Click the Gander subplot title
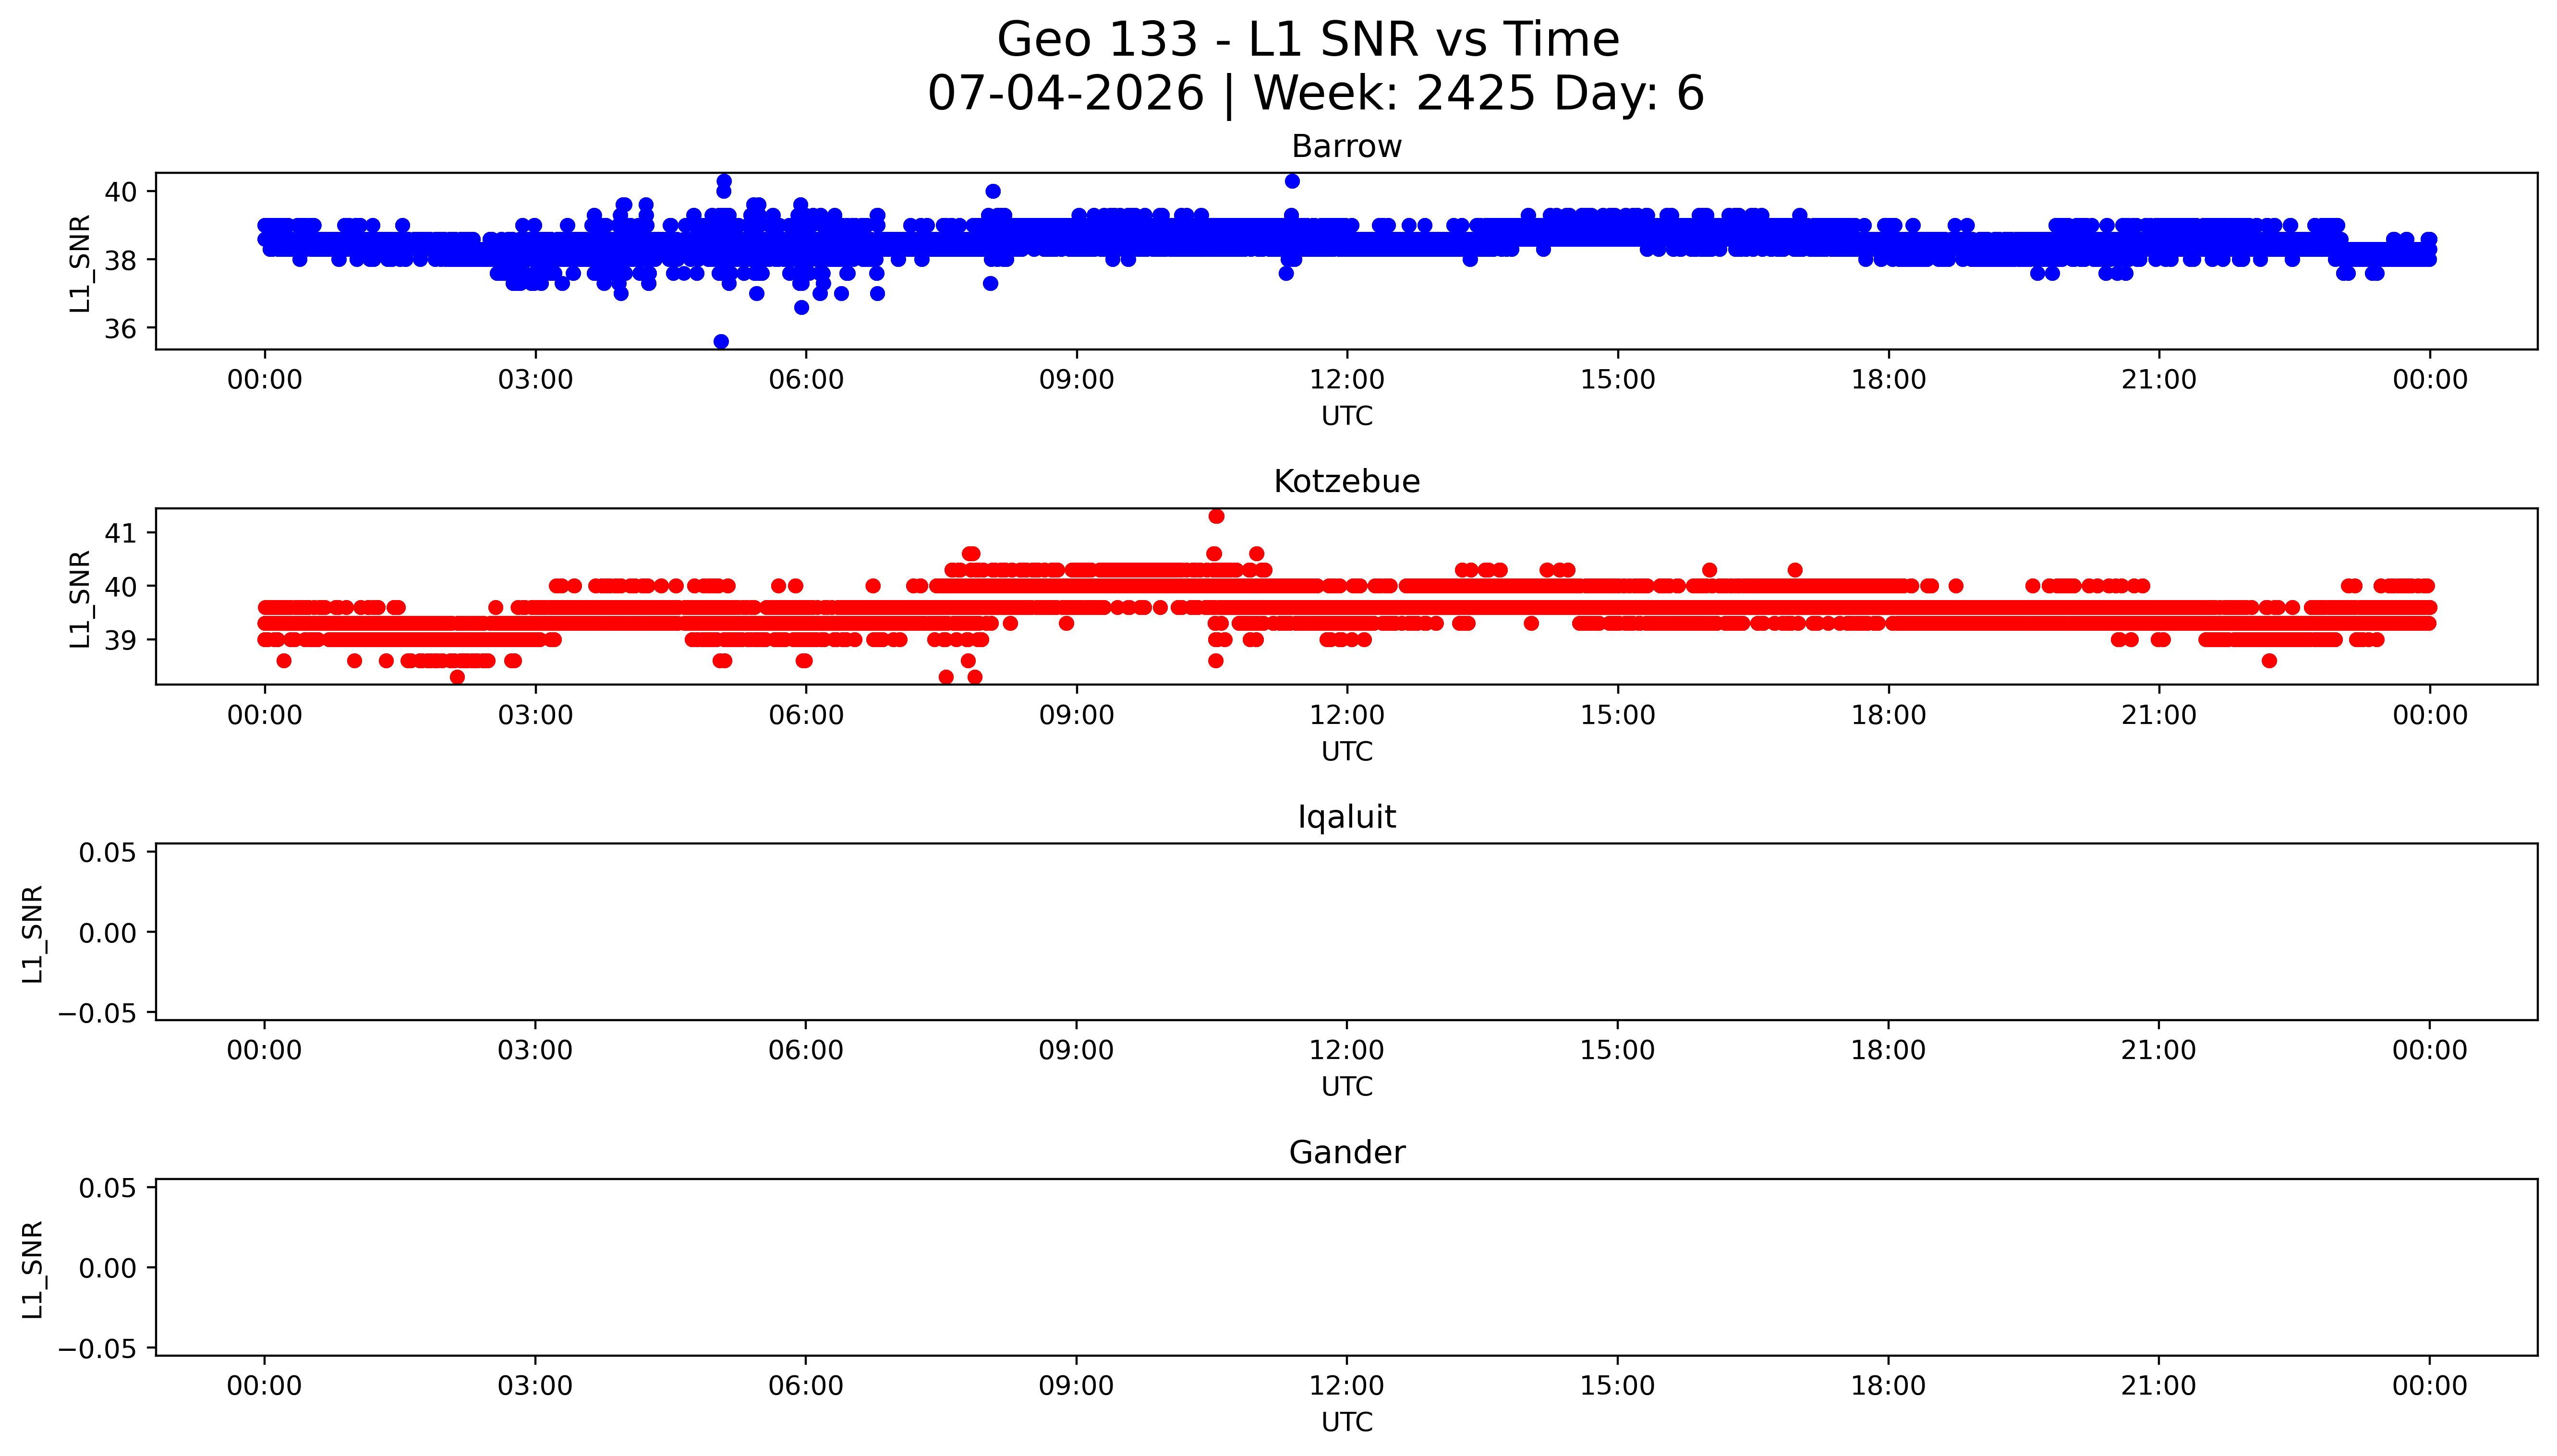The height and width of the screenshot is (1456, 2557). click(1346, 1152)
